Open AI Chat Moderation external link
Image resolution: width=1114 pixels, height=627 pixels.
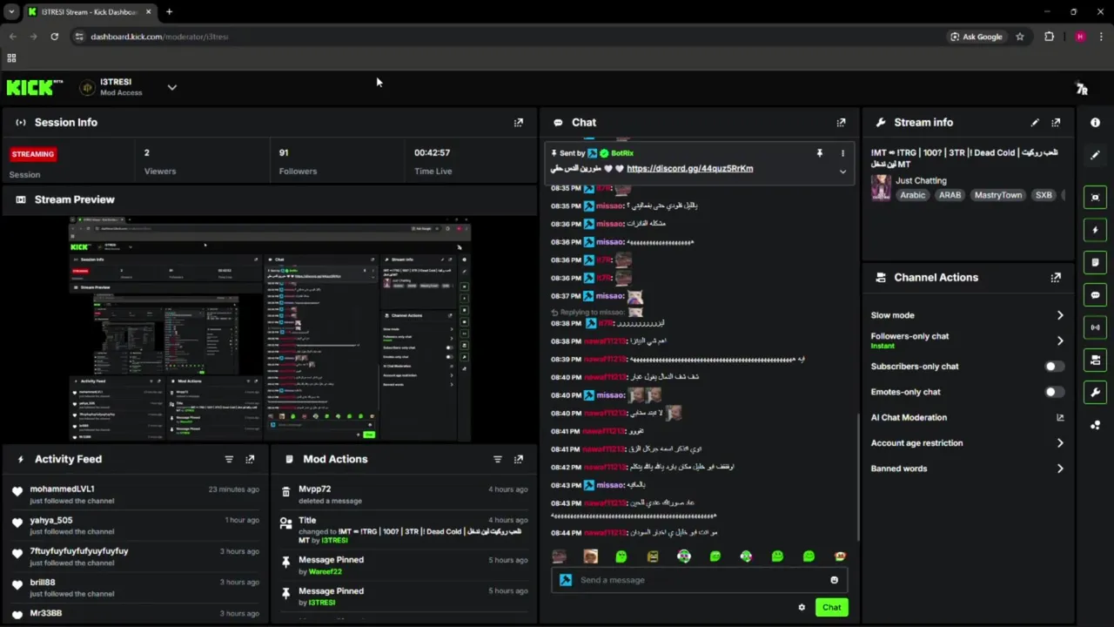click(1060, 417)
